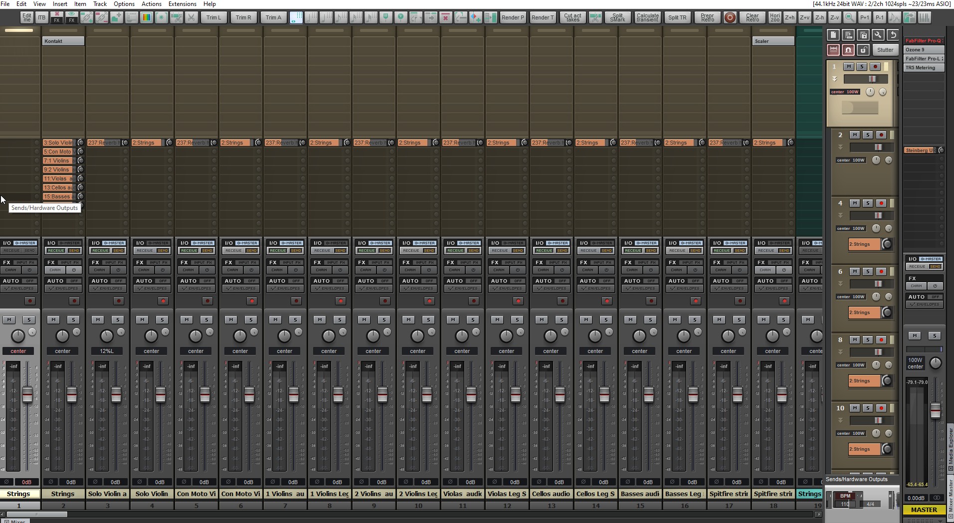Open the I/O routing of track 2
Image resolution: width=954 pixels, height=523 pixels.
51,243
